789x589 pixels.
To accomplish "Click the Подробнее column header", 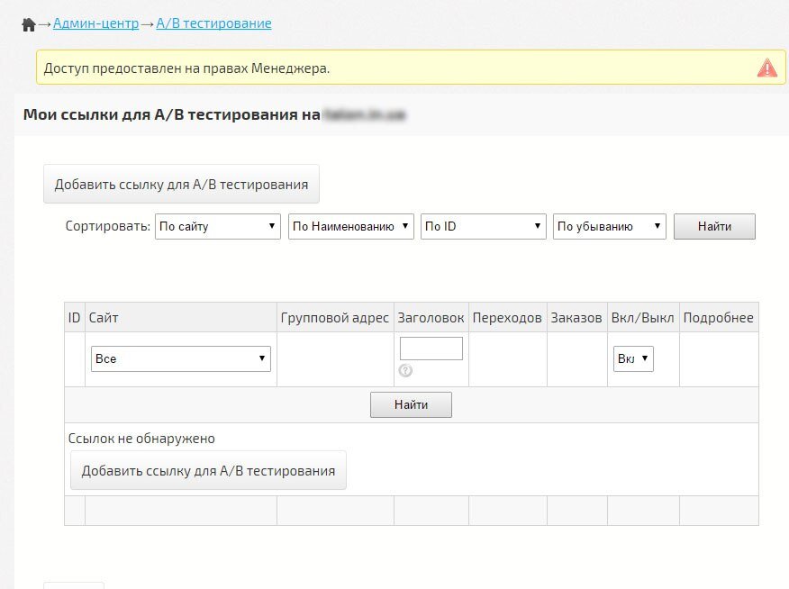I will coord(718,318).
